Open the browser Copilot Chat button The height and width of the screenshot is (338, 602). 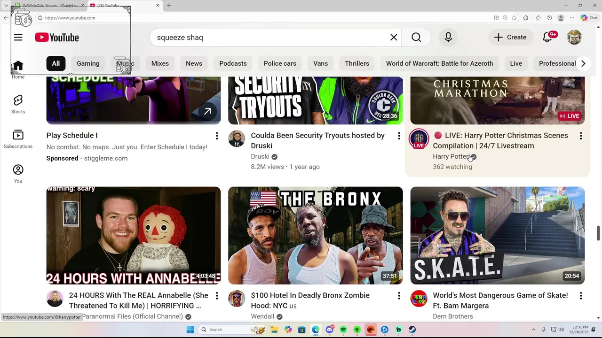589,18
